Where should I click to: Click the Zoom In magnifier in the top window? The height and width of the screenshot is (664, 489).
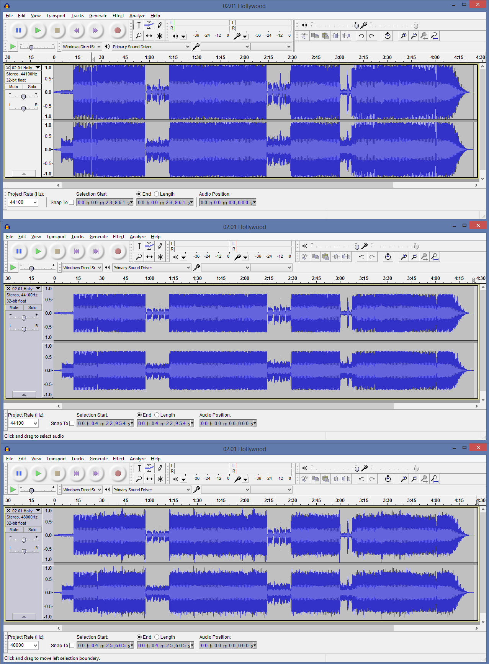tap(403, 36)
